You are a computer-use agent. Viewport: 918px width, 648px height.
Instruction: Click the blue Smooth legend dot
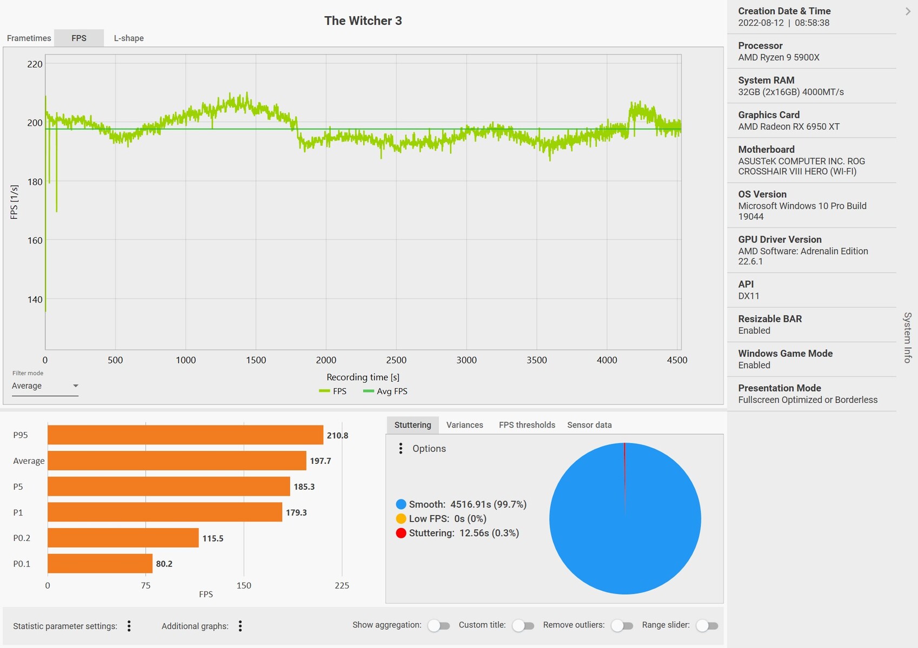click(401, 504)
